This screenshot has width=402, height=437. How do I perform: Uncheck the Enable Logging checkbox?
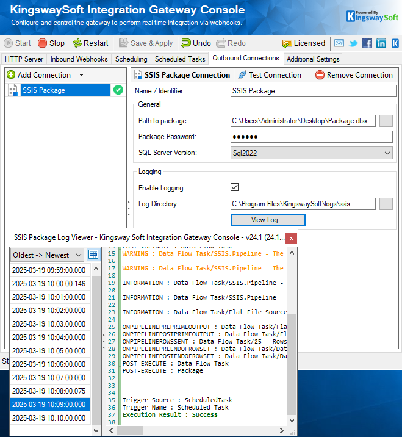point(234,187)
